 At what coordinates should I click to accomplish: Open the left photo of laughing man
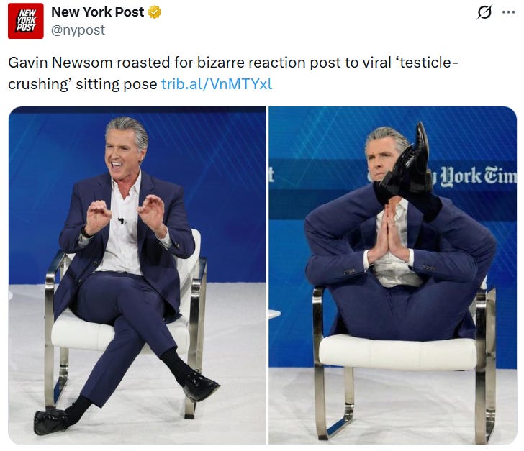[x=137, y=275]
